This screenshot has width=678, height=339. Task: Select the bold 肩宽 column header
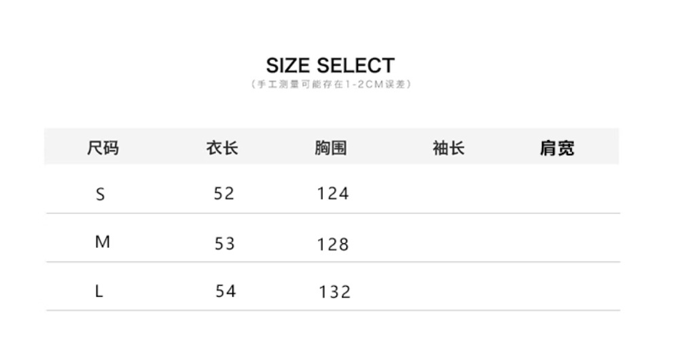click(557, 148)
